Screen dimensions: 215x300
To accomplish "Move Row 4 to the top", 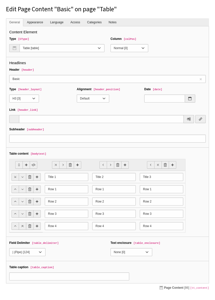I will point(22,226).
